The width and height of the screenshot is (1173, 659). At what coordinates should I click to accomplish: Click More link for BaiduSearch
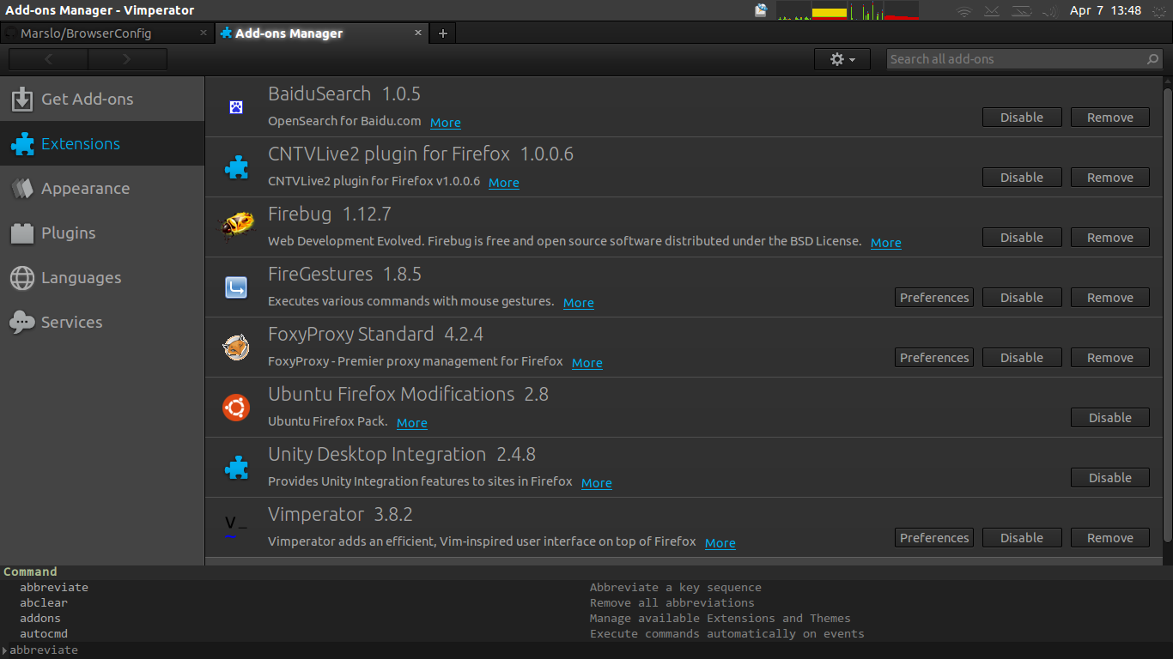446,123
